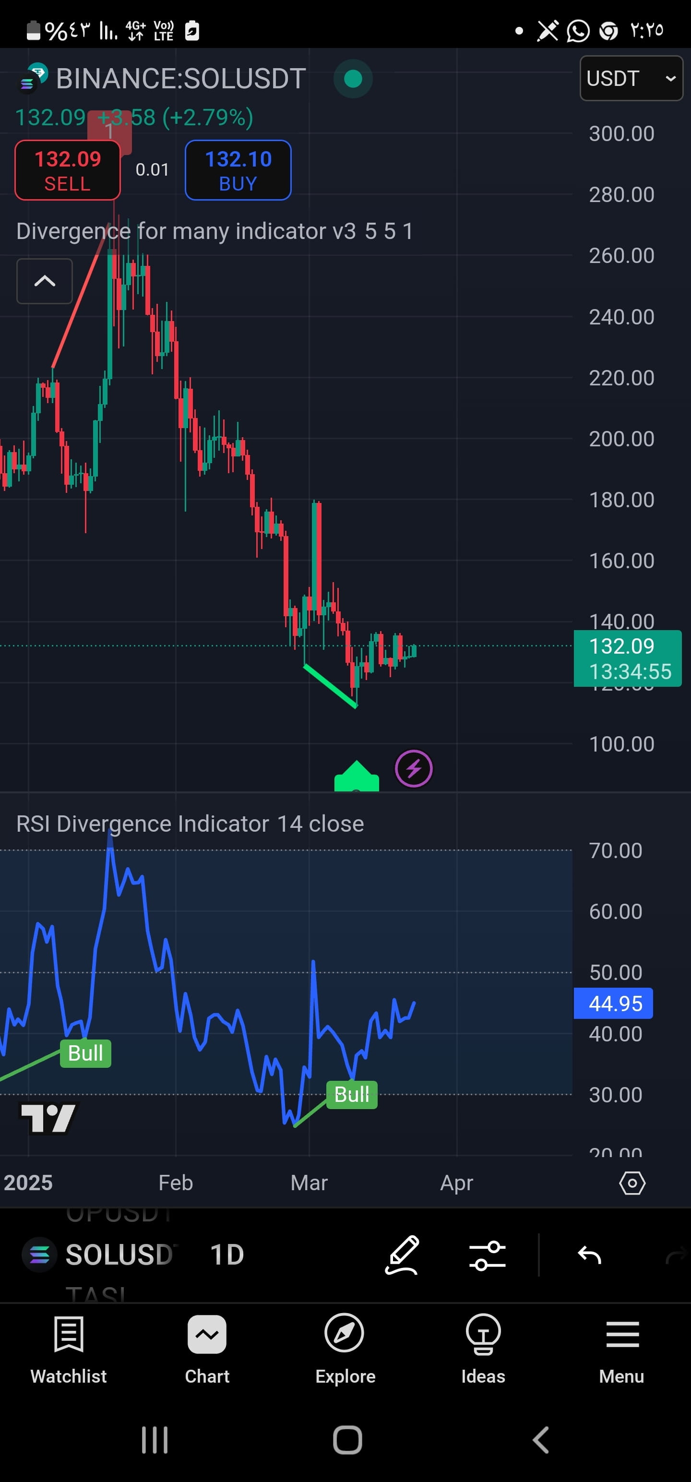Viewport: 691px width, 1482px height.
Task: Tap the price change +3.58 (+2.79%) text
Action: coord(176,118)
